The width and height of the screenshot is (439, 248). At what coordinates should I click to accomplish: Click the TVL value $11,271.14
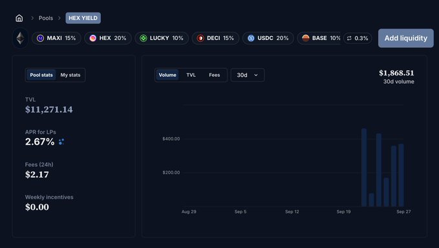click(x=49, y=109)
